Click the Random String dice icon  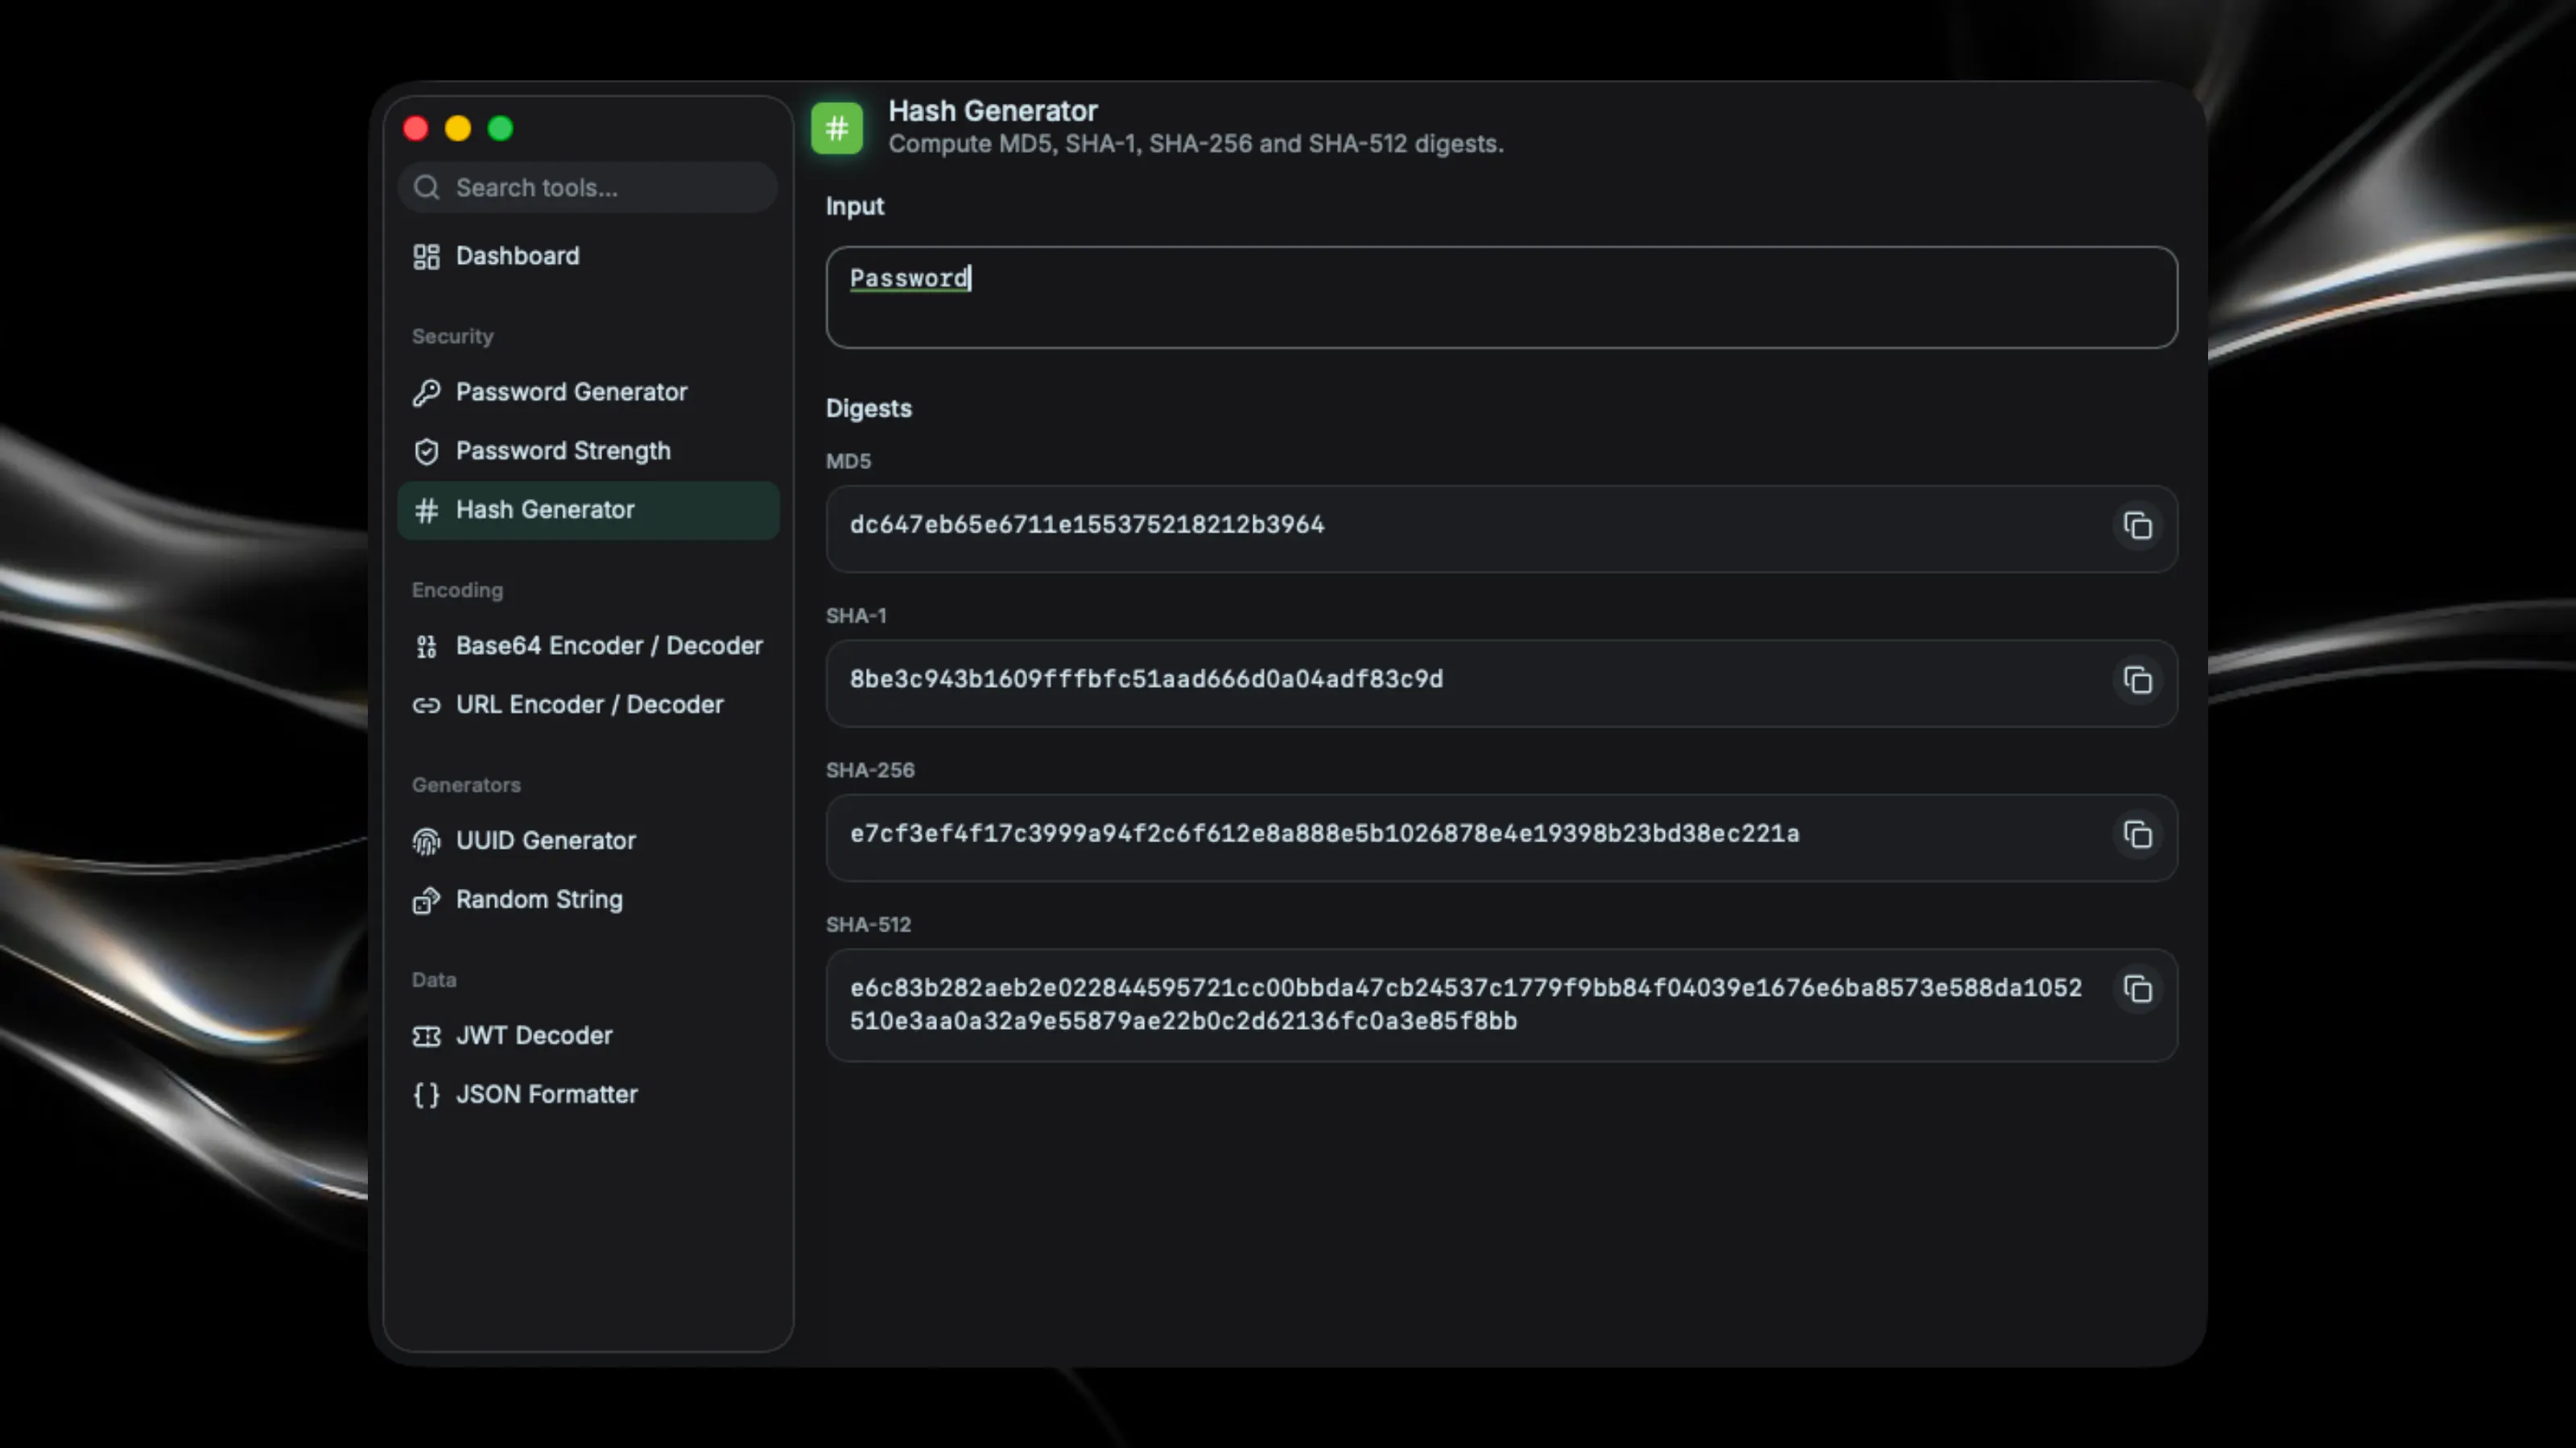[x=427, y=900]
